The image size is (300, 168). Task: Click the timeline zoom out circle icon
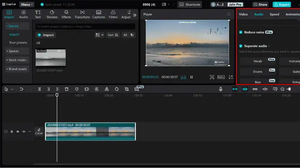pos(282,89)
